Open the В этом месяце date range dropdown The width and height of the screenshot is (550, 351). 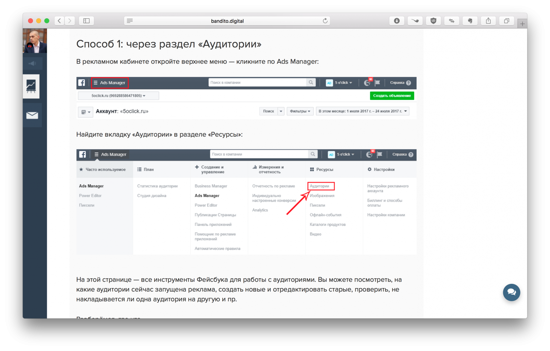[x=362, y=111]
